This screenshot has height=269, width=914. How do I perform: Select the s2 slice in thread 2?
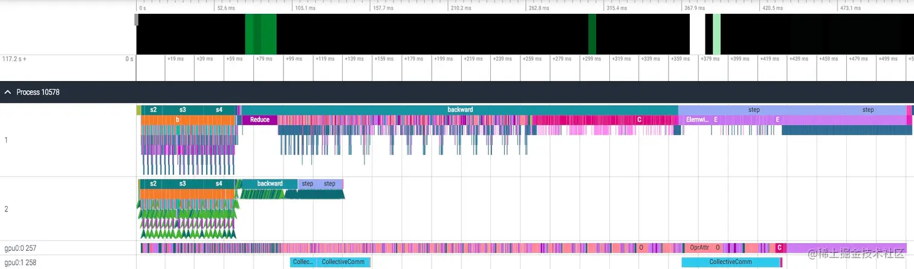(x=153, y=183)
